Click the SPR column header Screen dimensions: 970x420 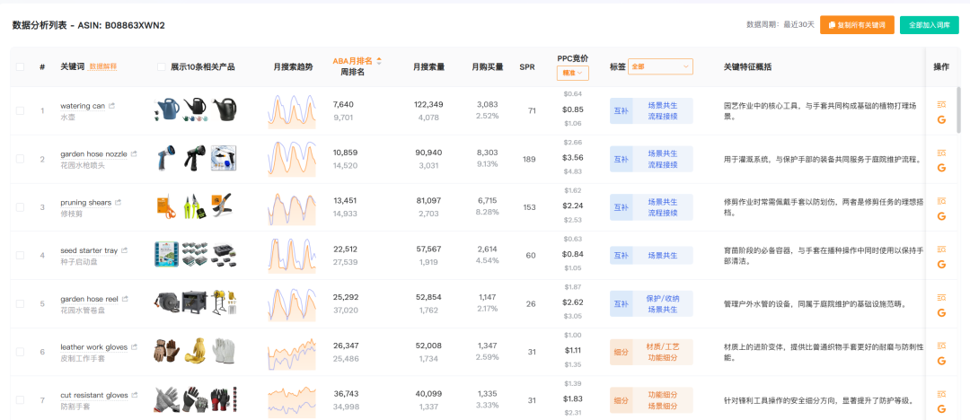[x=527, y=66]
